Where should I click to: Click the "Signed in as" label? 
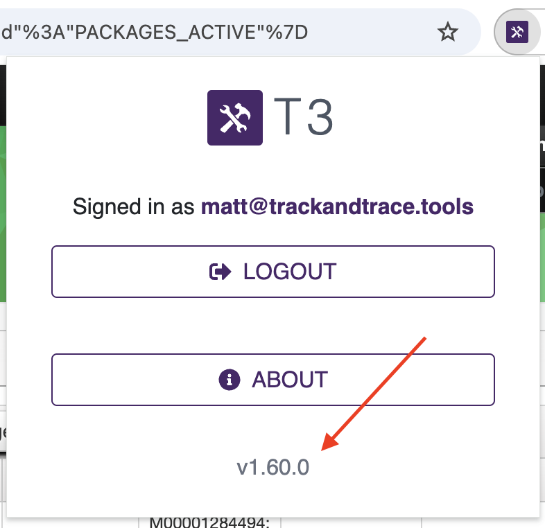[134, 206]
